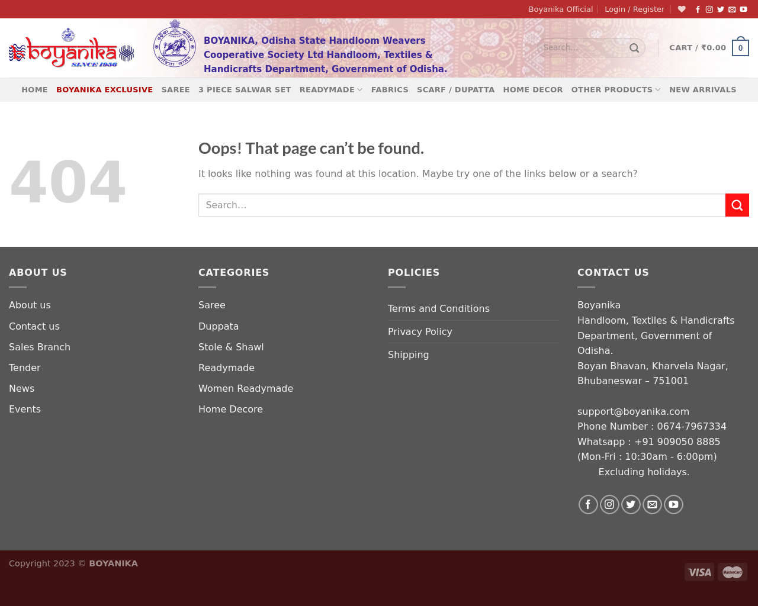The height and width of the screenshot is (606, 758).
Task: Click the Whatsapp number +91 909050 8885
Action: point(677,442)
